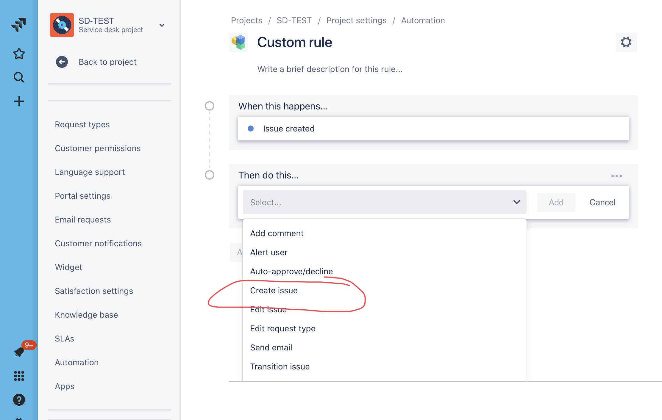Screen dimensions: 662x420
Task: Open the Then do this ellipsis menu
Action: click(x=616, y=176)
